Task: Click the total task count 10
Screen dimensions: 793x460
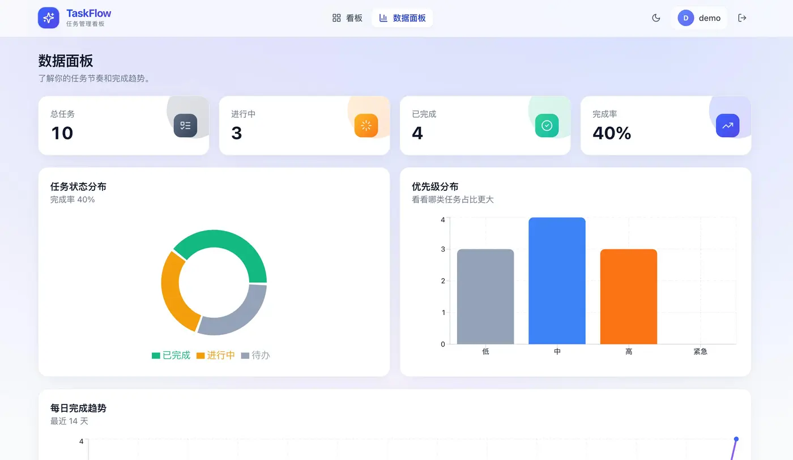Action: tap(62, 133)
